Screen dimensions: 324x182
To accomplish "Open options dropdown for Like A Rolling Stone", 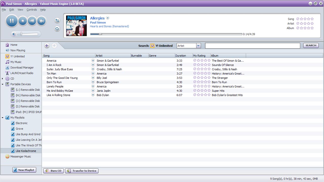I will click(93, 95).
